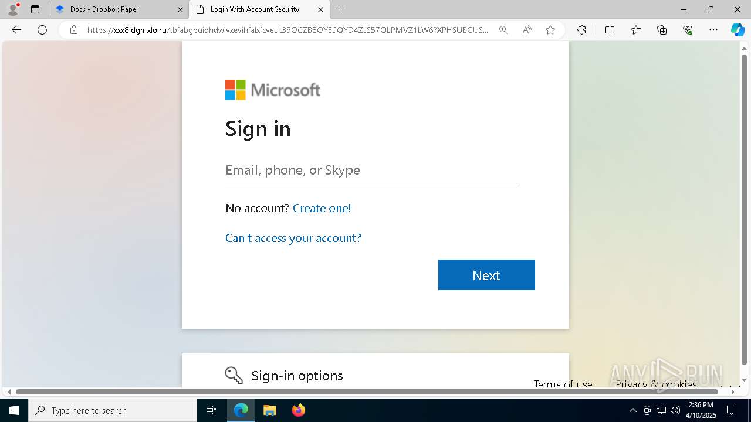Screen dimensions: 751x422
Task: Open Collections panel
Action: point(662,30)
